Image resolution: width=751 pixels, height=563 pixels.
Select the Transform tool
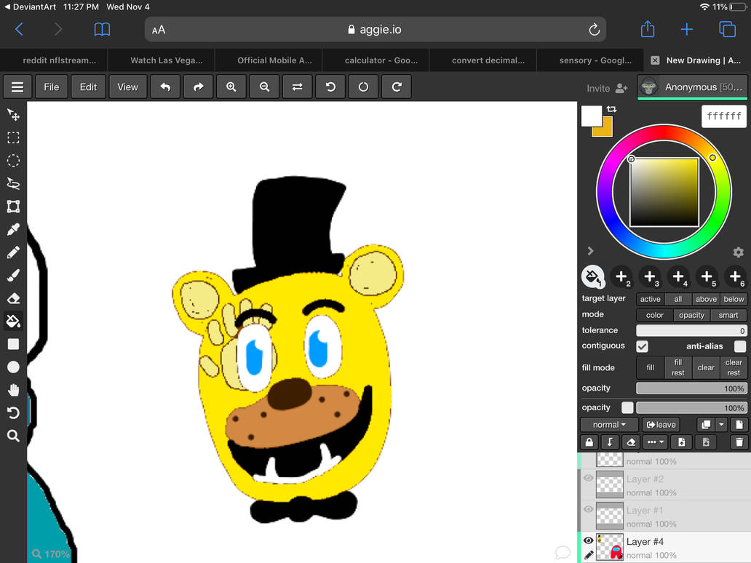[13, 207]
